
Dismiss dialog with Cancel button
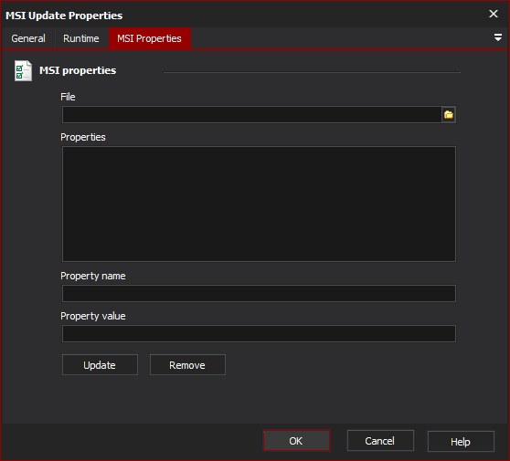pos(380,441)
